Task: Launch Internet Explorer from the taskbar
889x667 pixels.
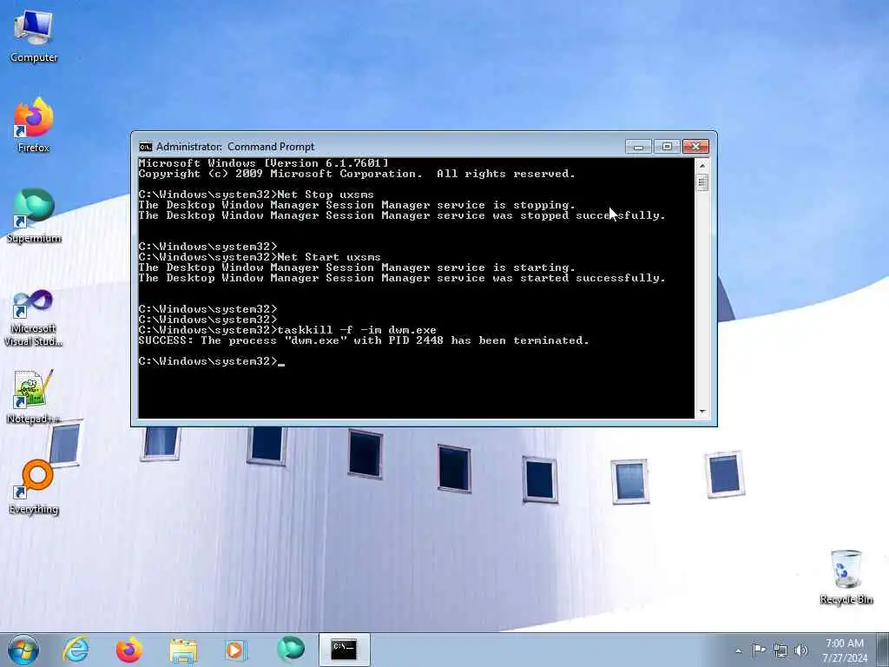Action: point(76,650)
